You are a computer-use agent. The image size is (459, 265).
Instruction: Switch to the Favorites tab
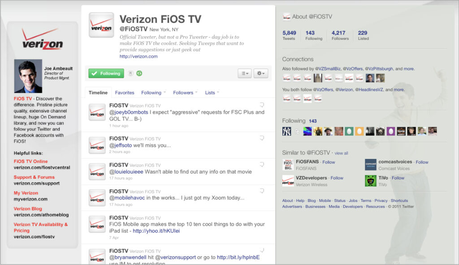125,92
